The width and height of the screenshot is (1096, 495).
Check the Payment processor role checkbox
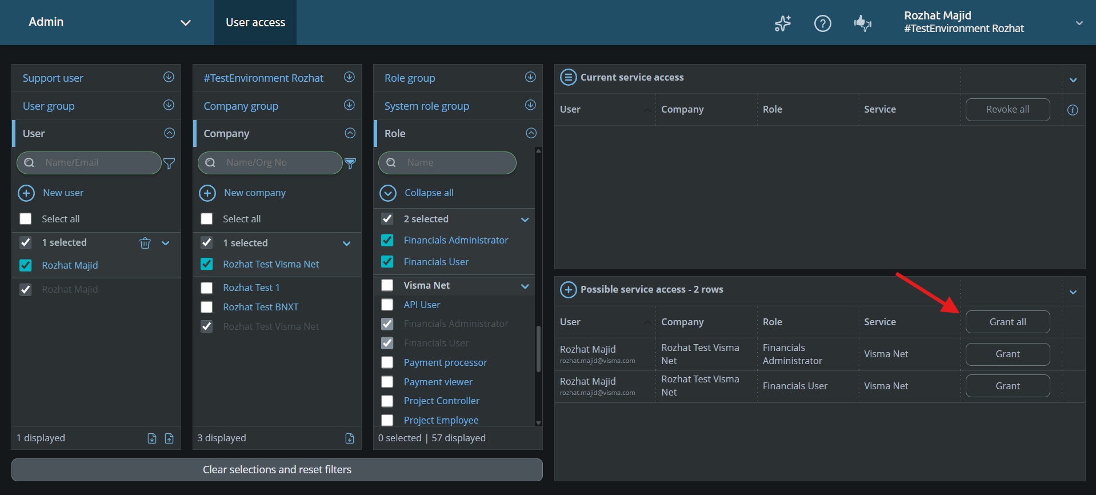point(387,362)
